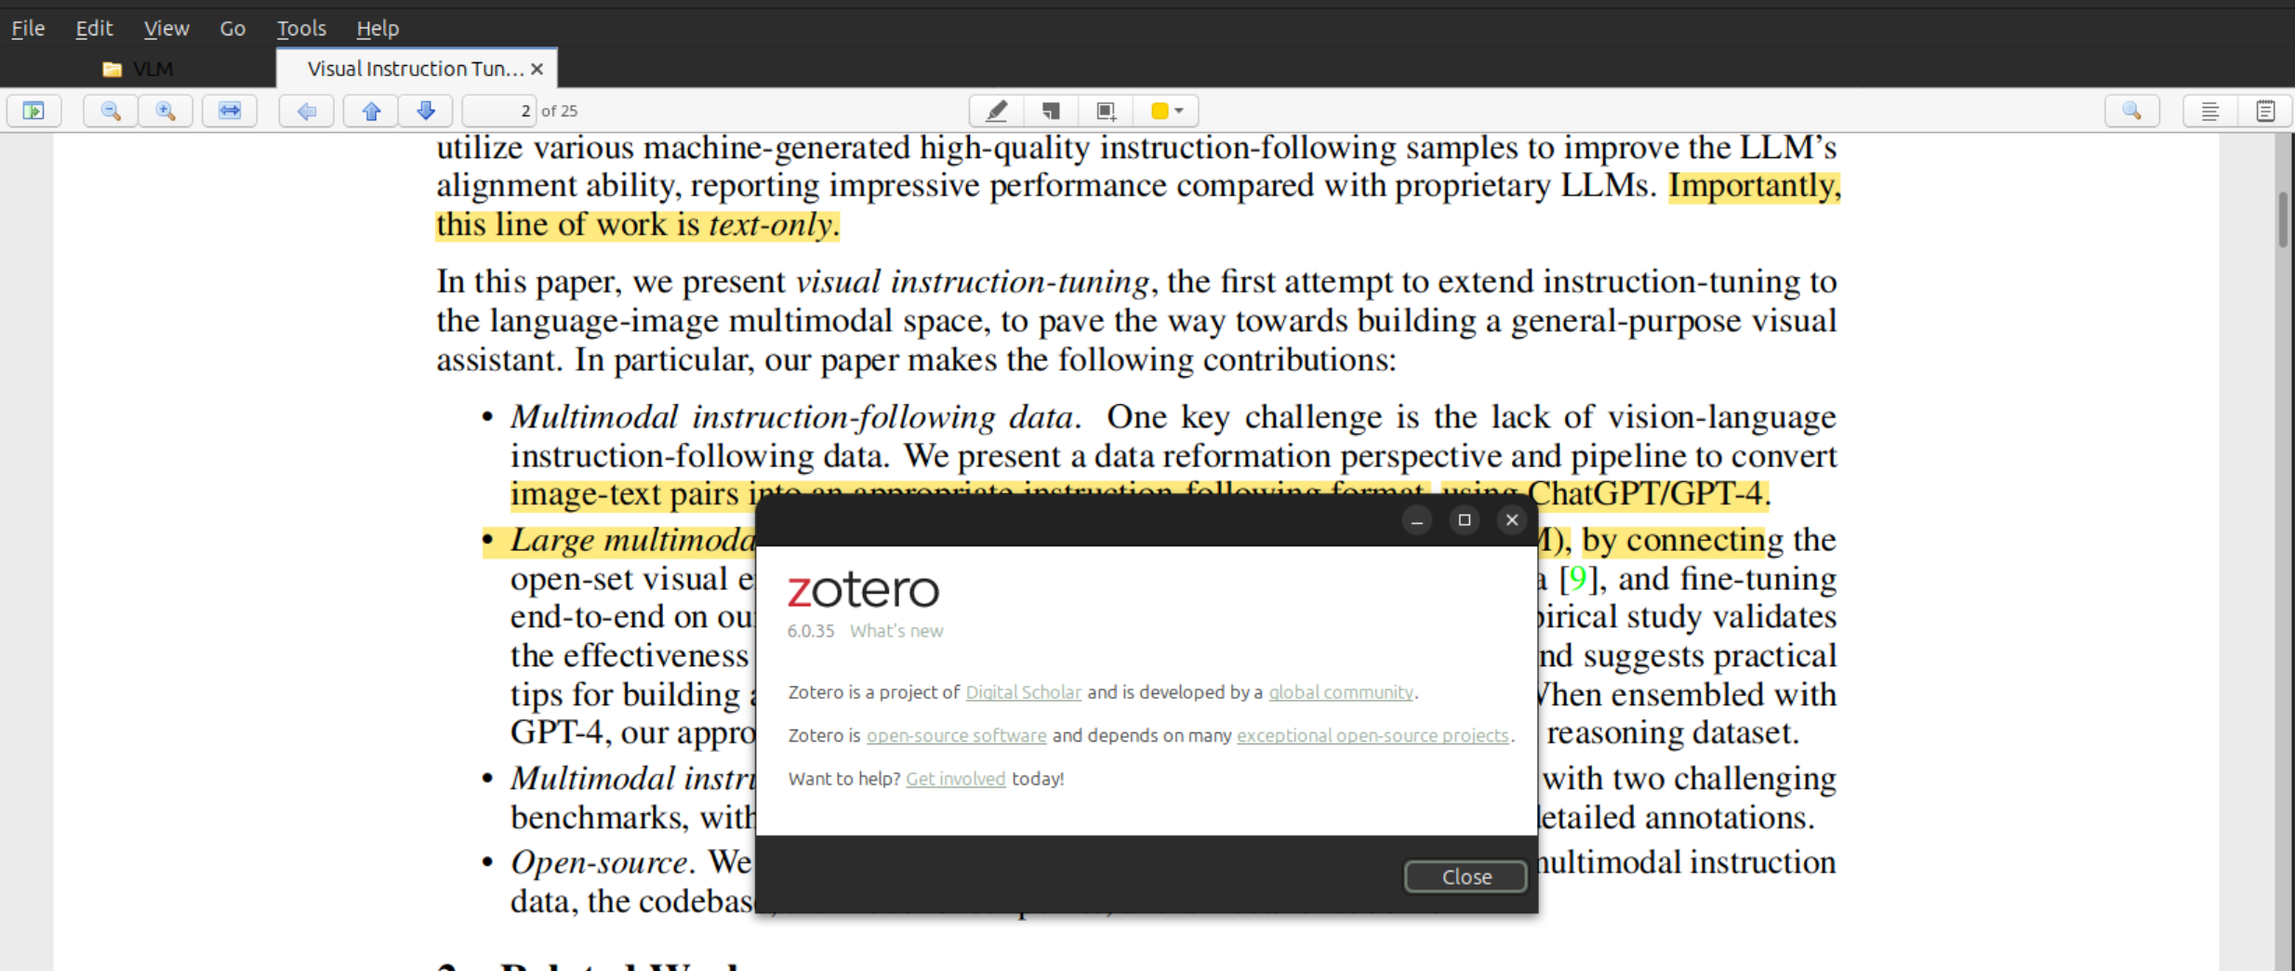Minimize the About Zotero dialog
The width and height of the screenshot is (2295, 971).
pos(1416,520)
